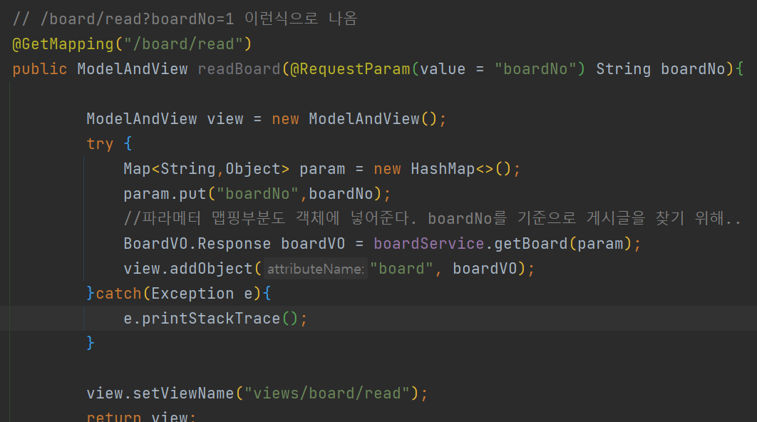Click the "boardNo" value string in RequestParam
The image size is (757, 422).
(x=535, y=69)
